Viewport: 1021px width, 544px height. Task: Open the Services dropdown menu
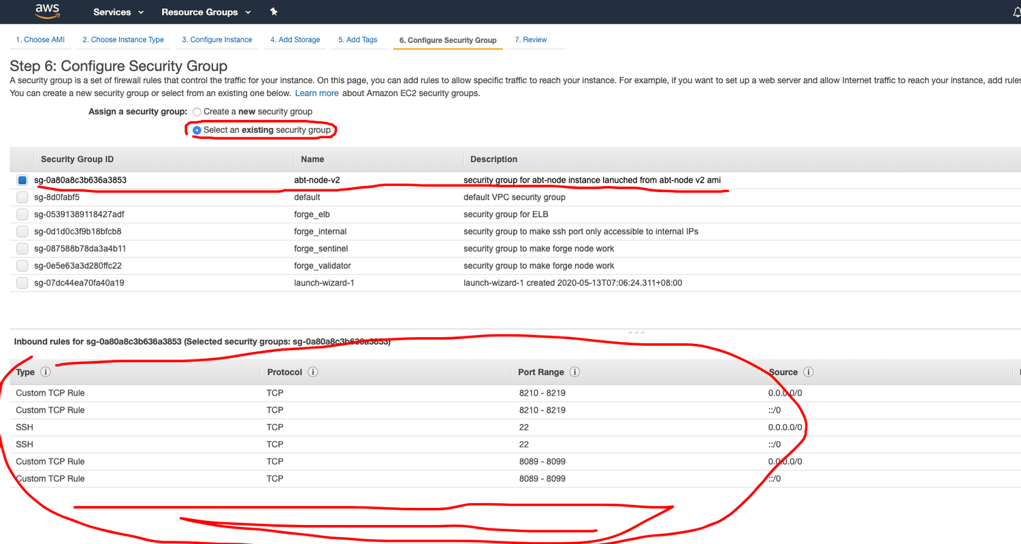(118, 12)
